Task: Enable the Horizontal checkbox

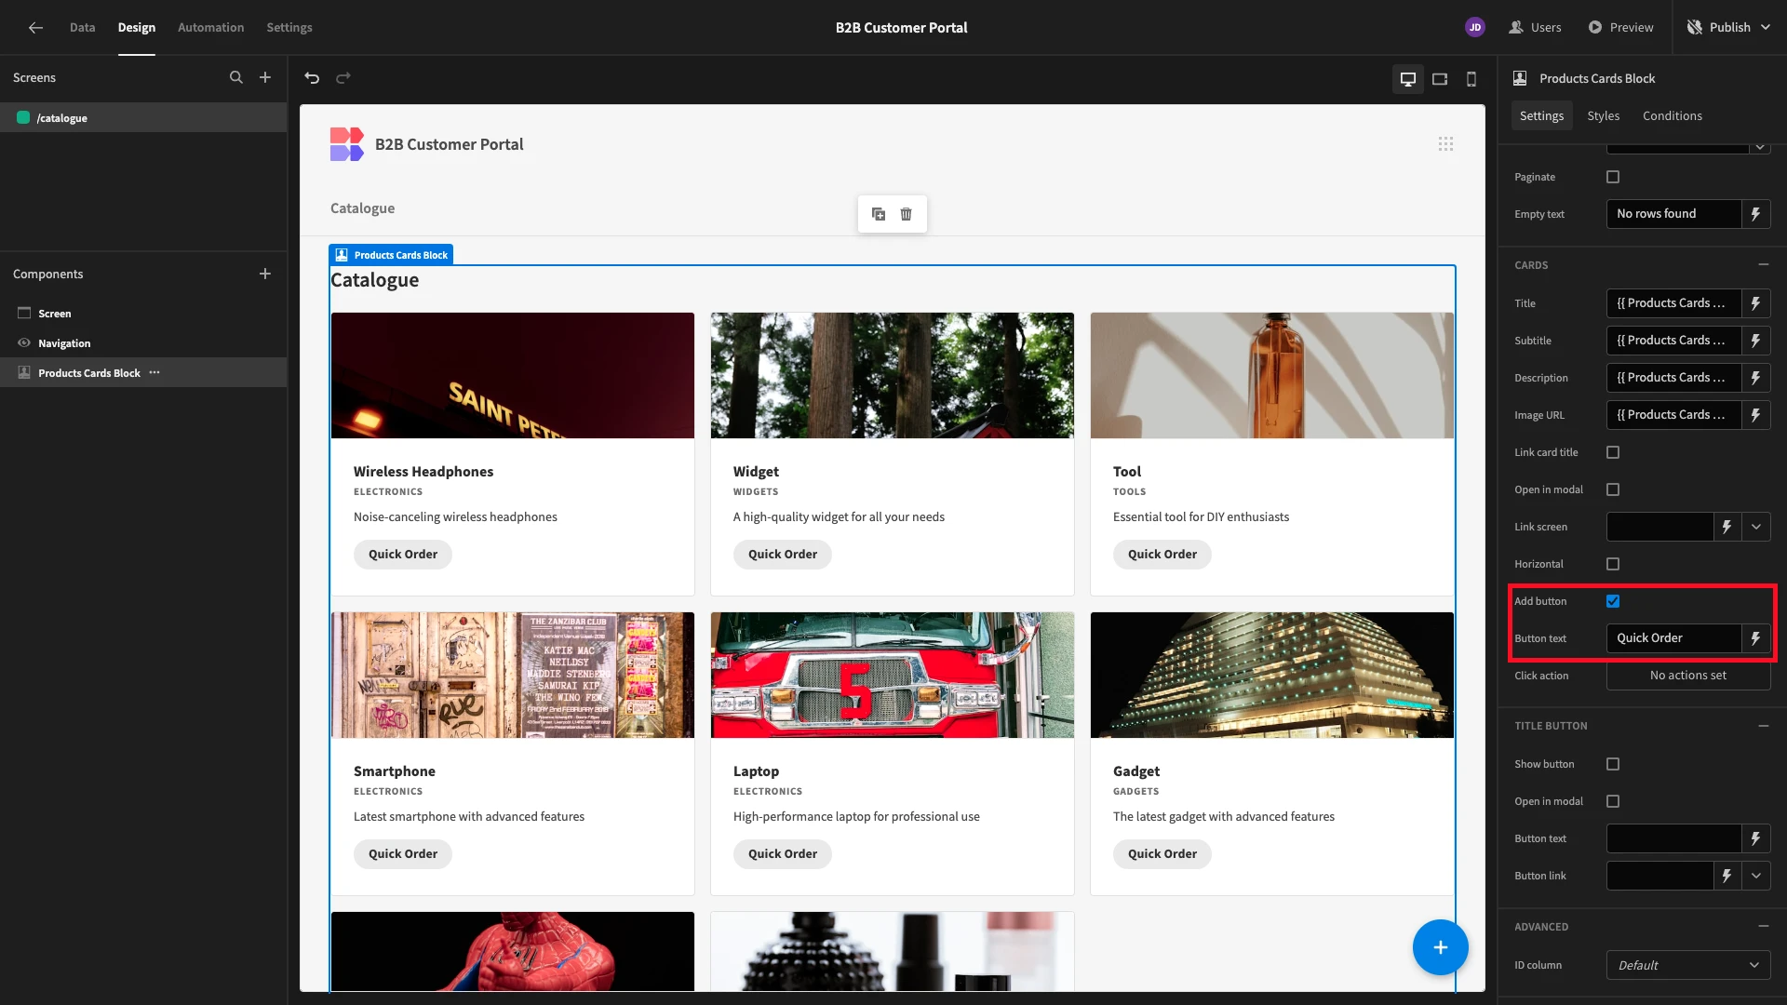Action: click(x=1613, y=564)
